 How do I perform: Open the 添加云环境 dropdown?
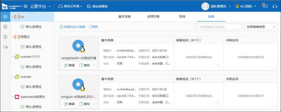pyautogui.click(x=70, y=6)
